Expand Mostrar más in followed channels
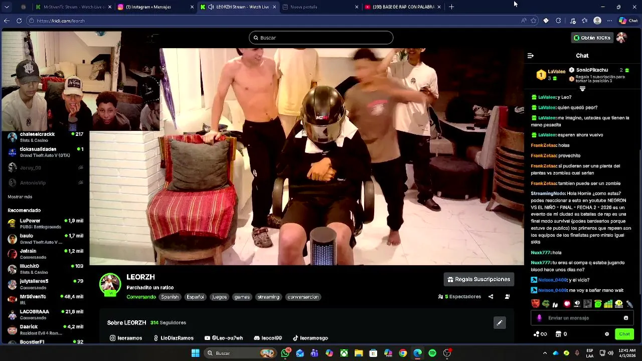Viewport: 642px width, 361px height. [x=20, y=197]
